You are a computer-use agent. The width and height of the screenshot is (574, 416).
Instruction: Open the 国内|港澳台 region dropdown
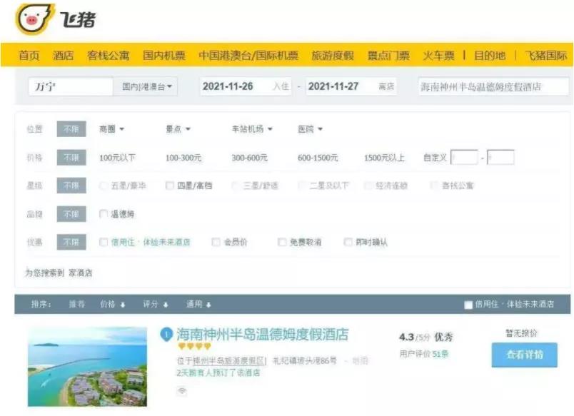(146, 87)
